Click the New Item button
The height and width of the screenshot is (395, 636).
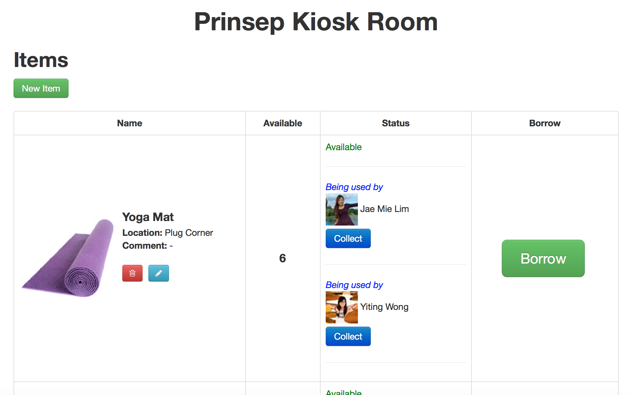pyautogui.click(x=41, y=88)
